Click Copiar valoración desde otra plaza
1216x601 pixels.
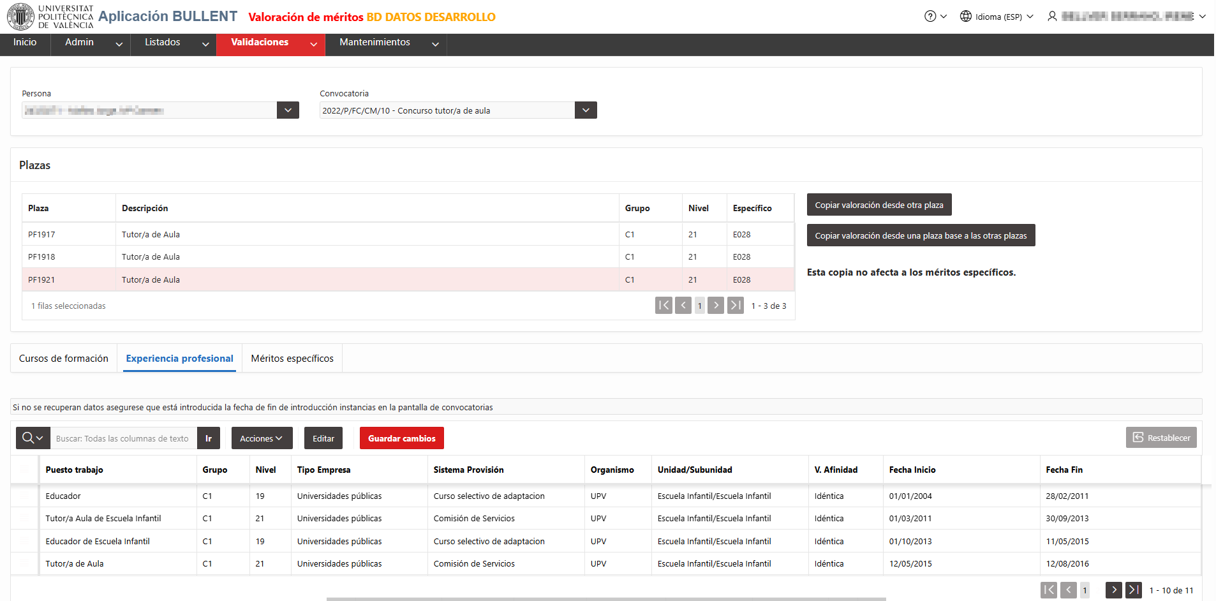point(879,205)
